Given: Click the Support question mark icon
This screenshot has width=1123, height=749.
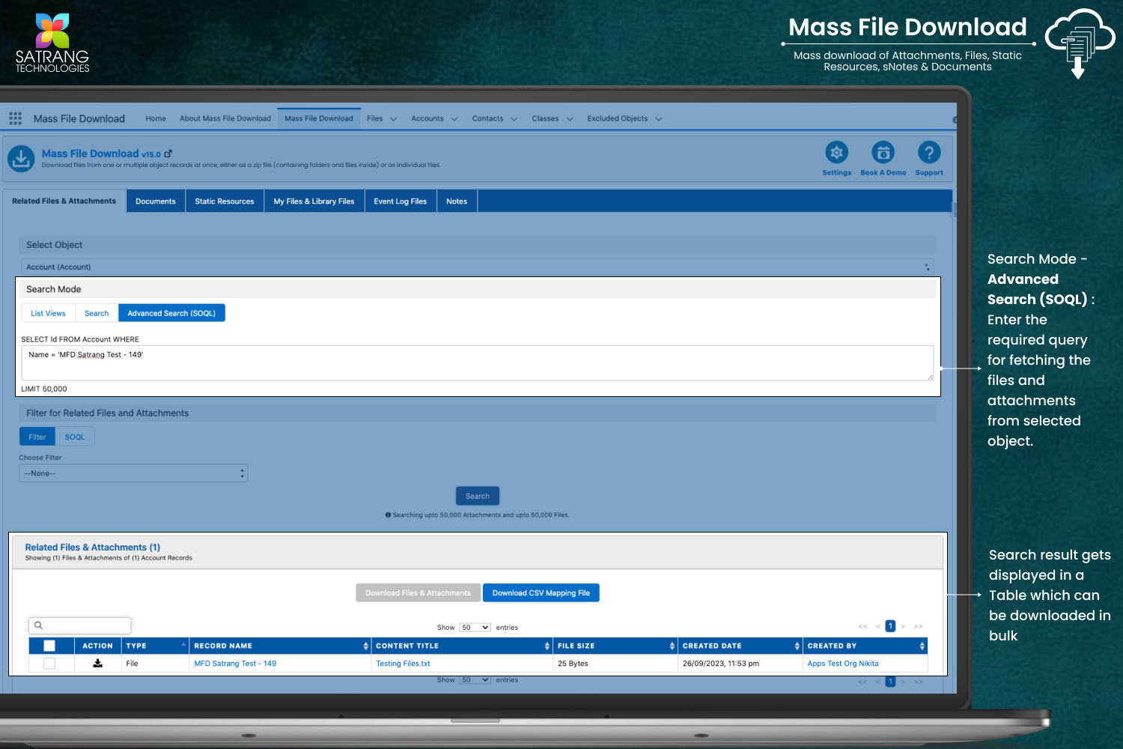Looking at the screenshot, I should coord(928,153).
